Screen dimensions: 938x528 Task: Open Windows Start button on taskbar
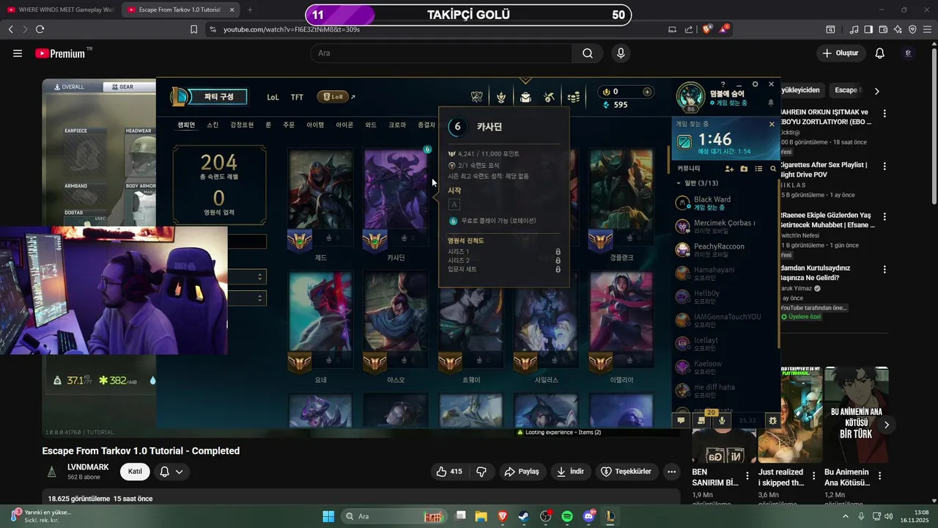(328, 516)
